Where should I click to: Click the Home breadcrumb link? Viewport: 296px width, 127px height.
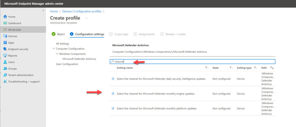[x=54, y=11]
